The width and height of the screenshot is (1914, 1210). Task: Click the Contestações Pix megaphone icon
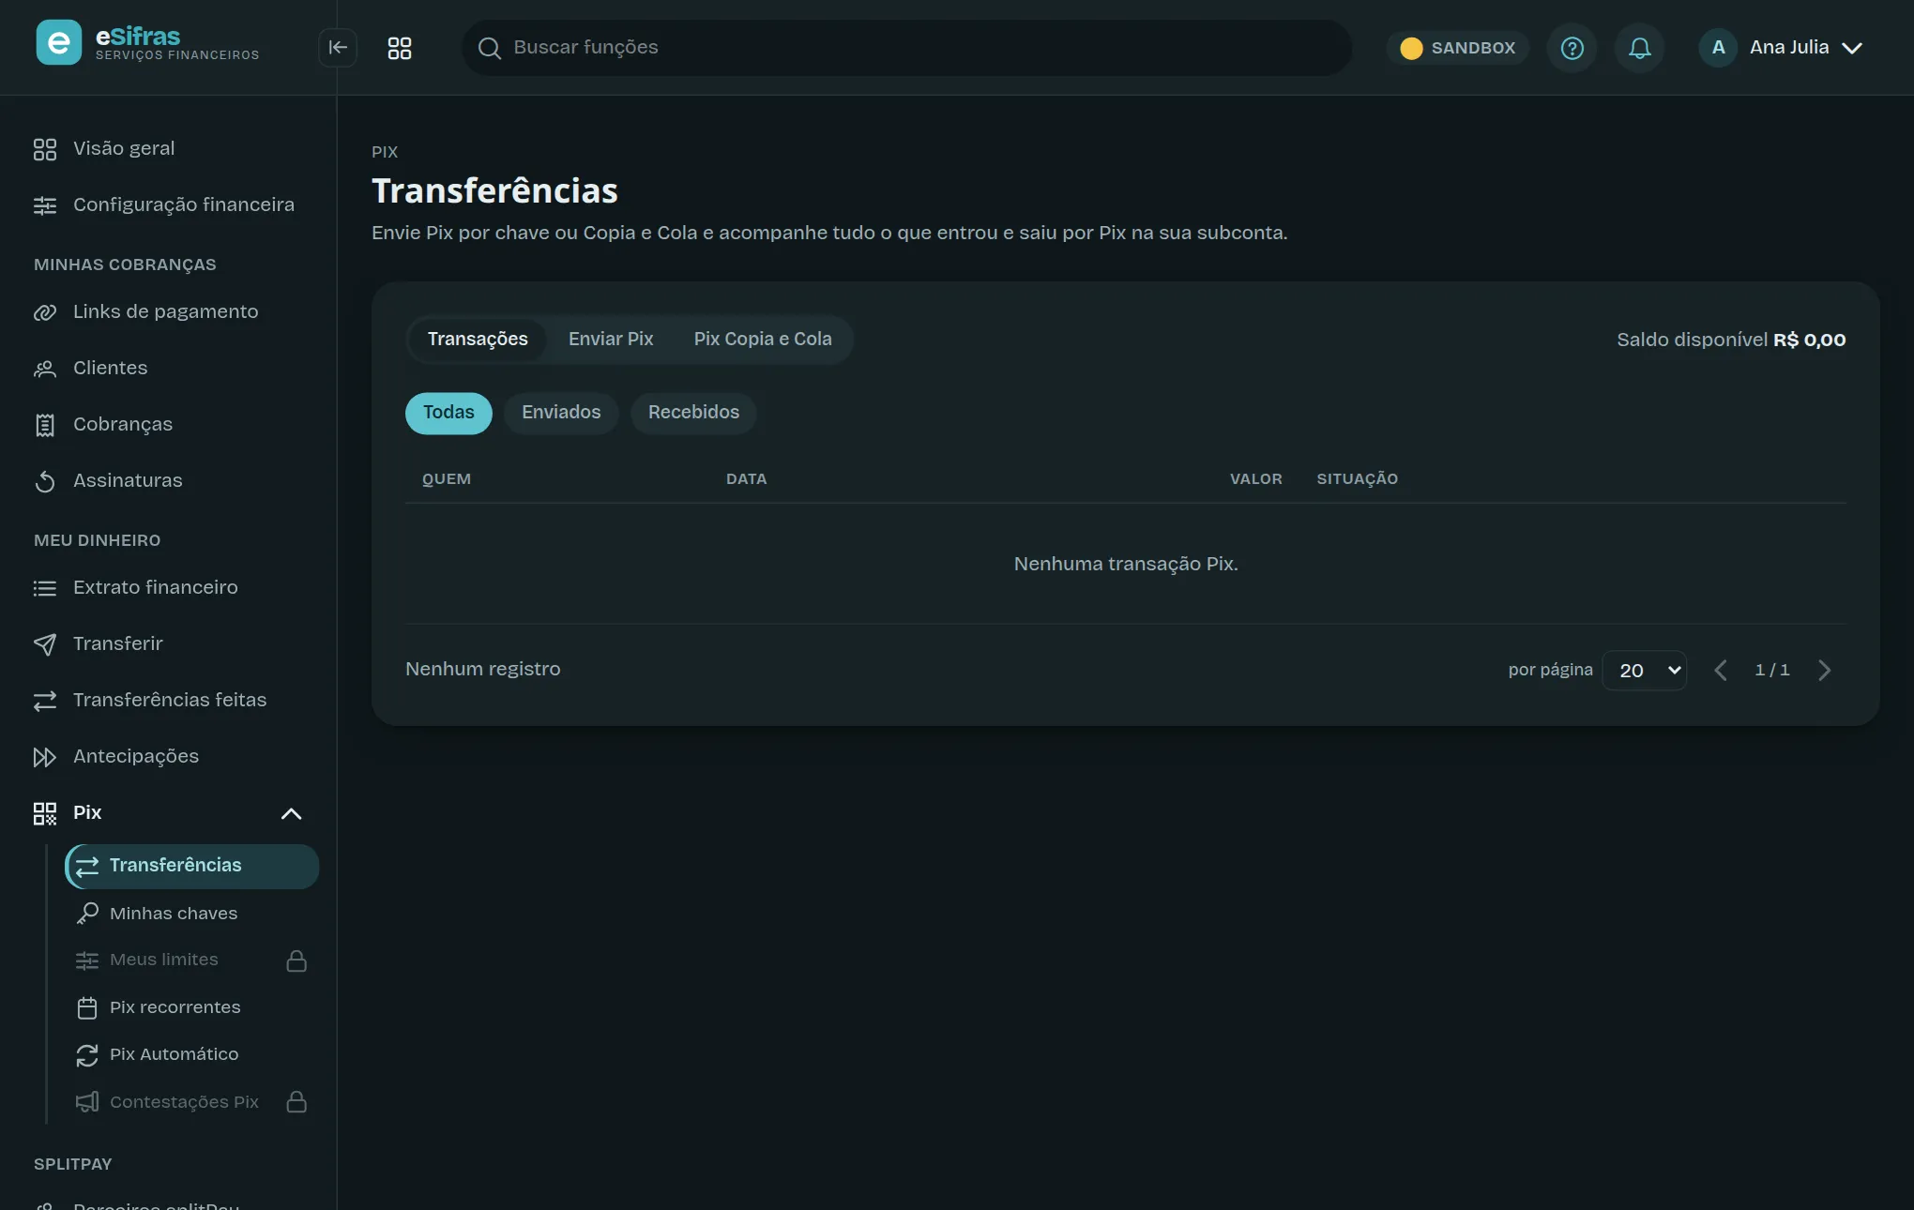click(x=87, y=1102)
